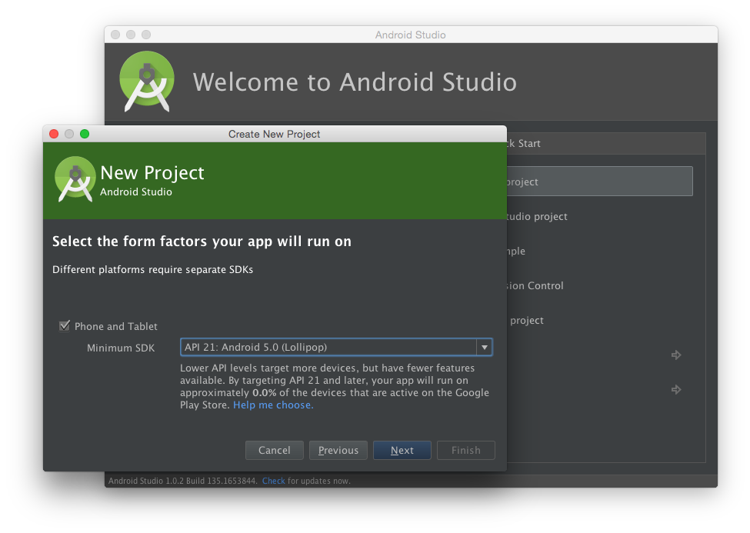Screen dimensions: 750x533
Task: Close the Create New Project dialog with red button
Action: click(x=54, y=134)
